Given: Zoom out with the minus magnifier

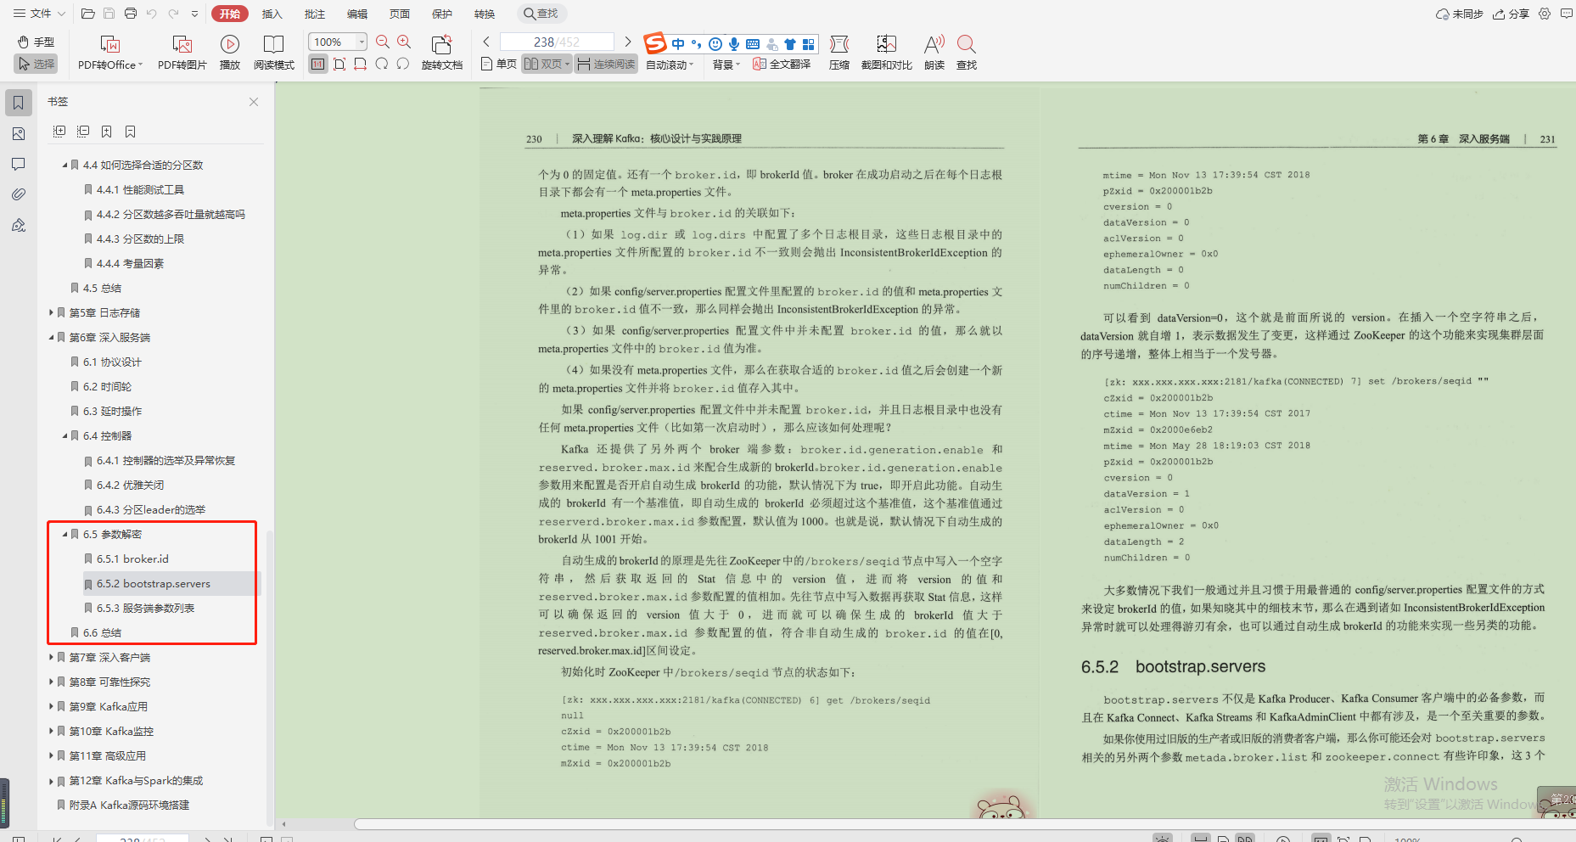Looking at the screenshot, I should [x=383, y=42].
